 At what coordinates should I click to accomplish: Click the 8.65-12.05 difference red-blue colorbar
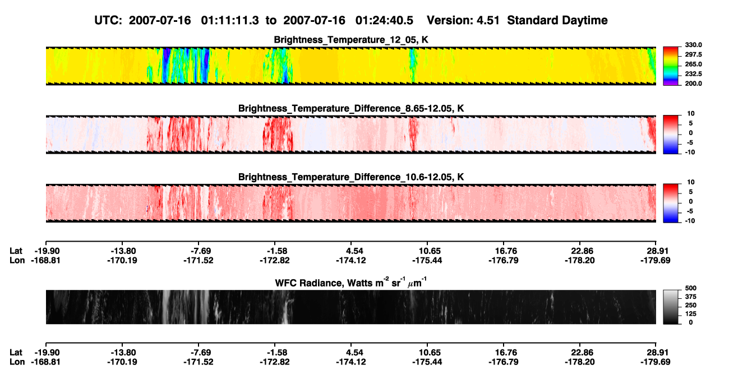click(x=670, y=133)
